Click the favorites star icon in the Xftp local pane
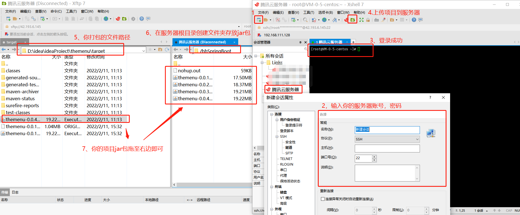520x215 pixels. pos(150,49)
